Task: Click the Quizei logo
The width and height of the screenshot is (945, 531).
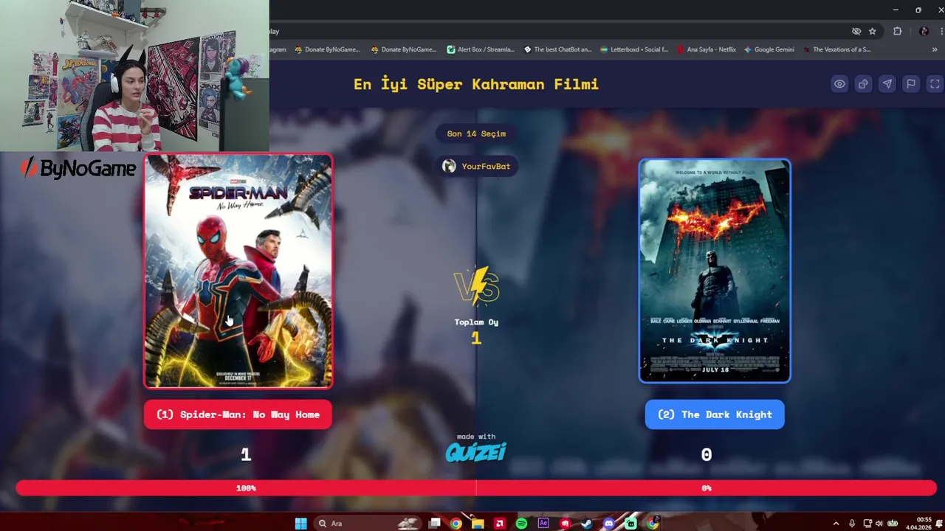Action: 476,451
